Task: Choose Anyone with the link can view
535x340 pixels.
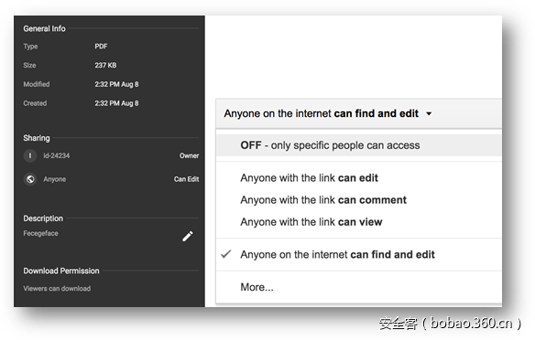Action: [x=311, y=222]
